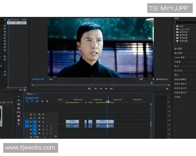Open the 基本图形 panel
This screenshot has height=156, width=196.
[178, 49]
